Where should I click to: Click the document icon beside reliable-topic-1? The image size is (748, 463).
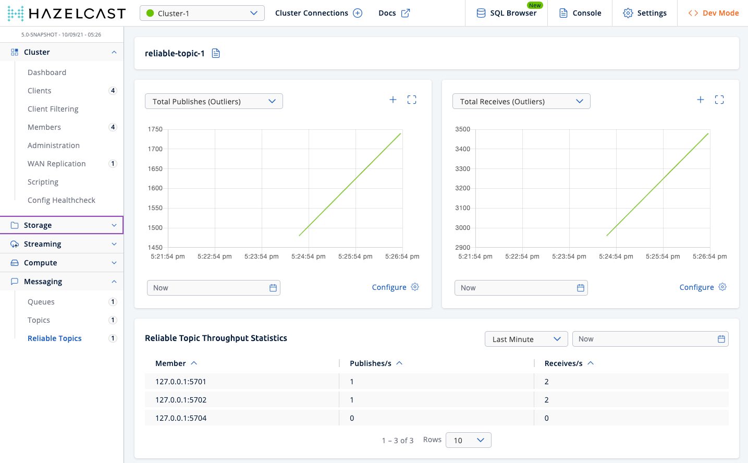(x=216, y=53)
